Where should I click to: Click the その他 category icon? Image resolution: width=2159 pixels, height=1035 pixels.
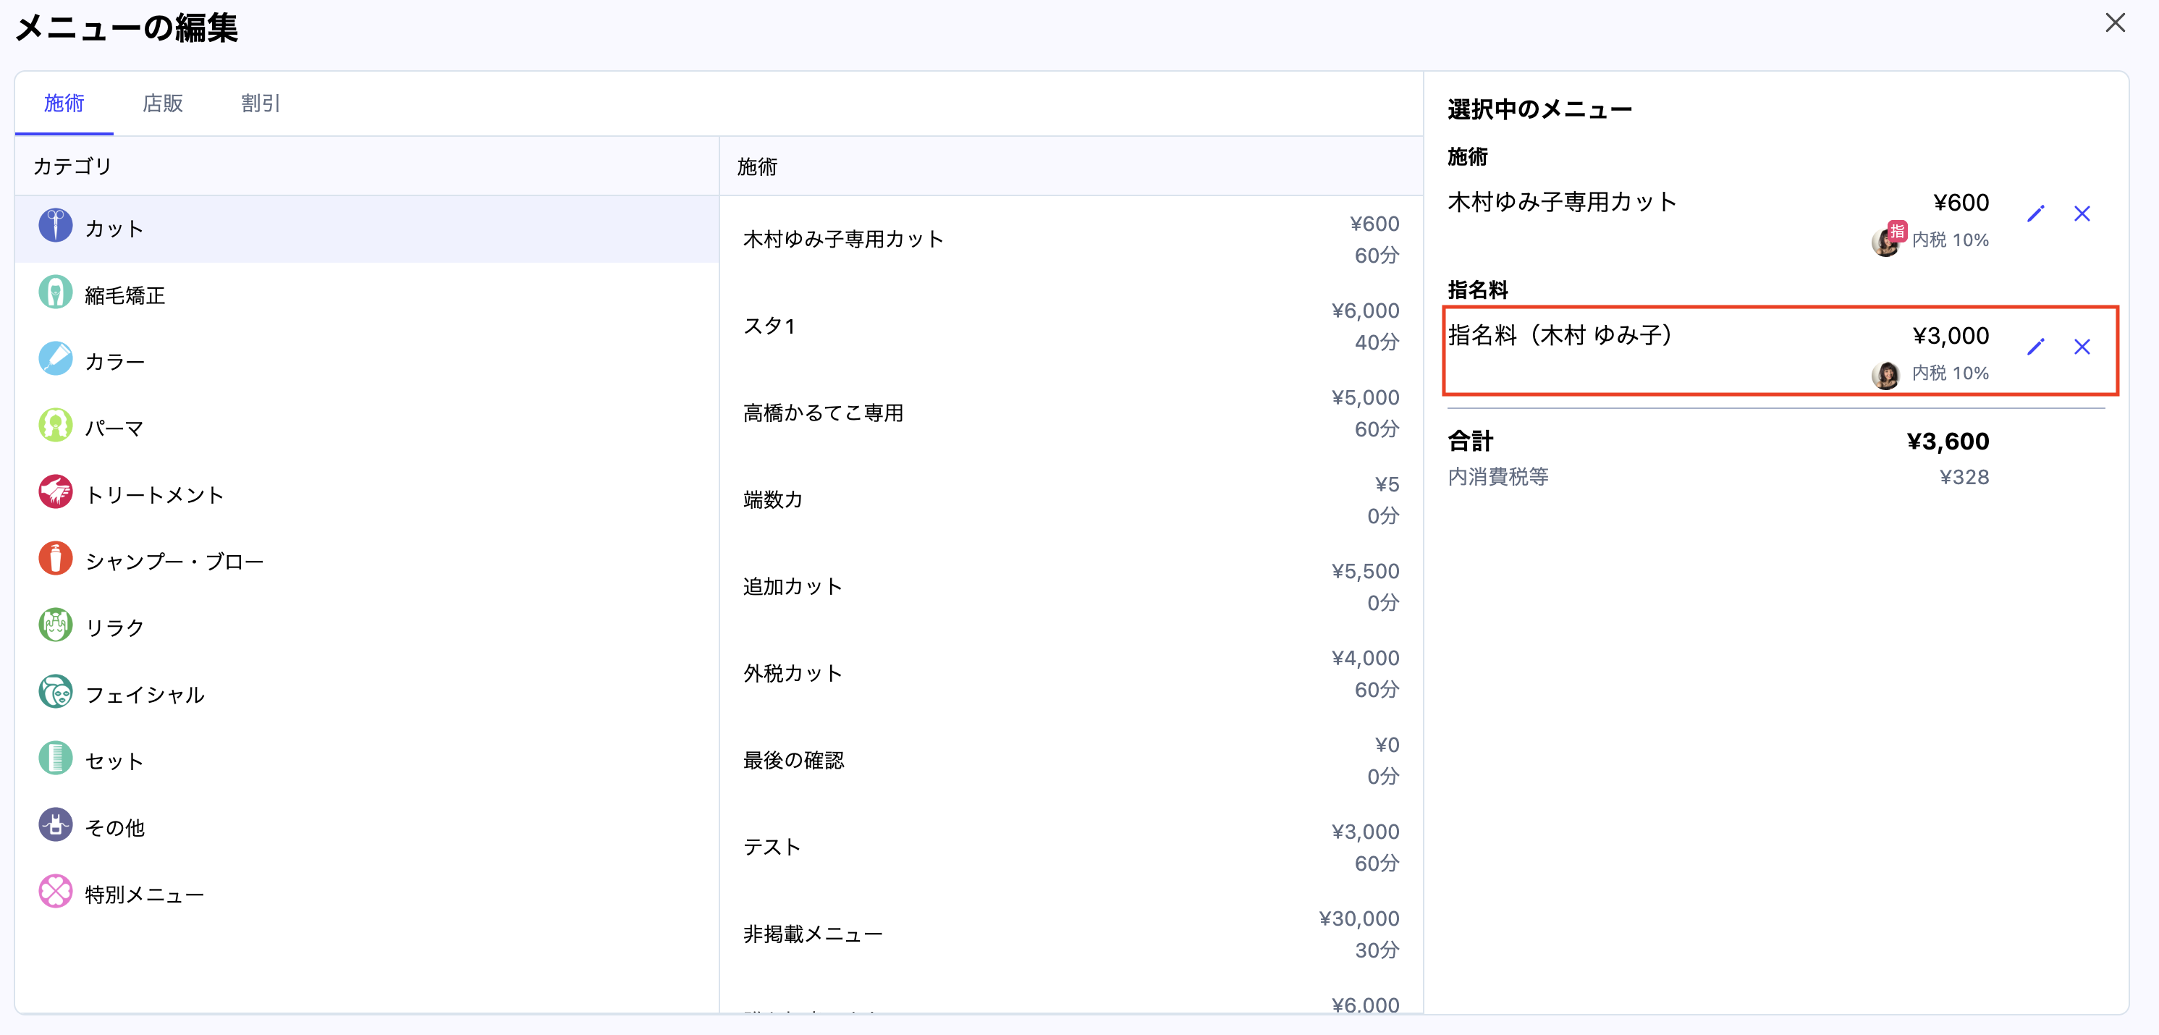click(x=55, y=826)
